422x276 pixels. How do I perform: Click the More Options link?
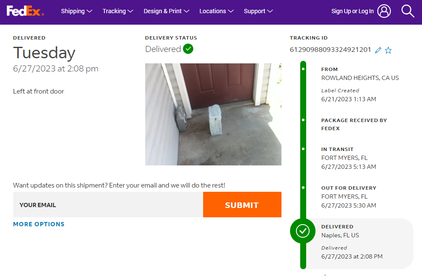point(39,224)
